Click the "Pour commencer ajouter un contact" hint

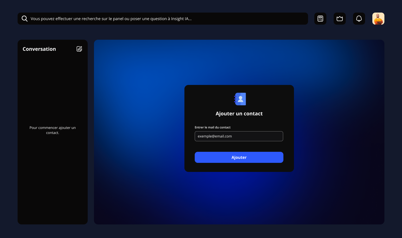point(53,130)
